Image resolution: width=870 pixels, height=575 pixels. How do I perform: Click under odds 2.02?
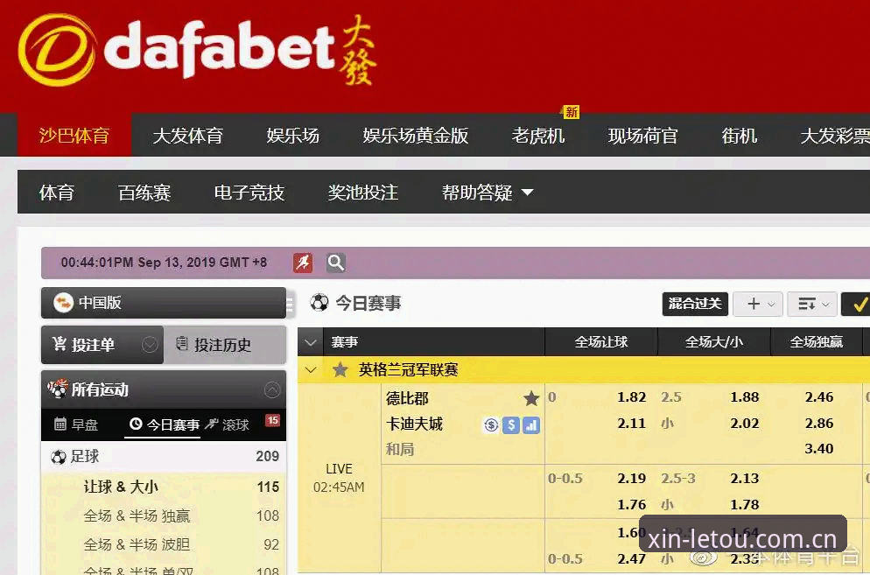744,424
